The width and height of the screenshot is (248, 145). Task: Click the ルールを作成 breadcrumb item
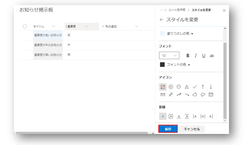click(x=177, y=10)
